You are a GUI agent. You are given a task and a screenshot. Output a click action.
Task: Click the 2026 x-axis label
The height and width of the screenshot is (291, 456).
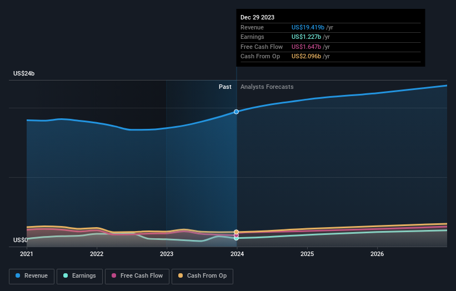377,254
